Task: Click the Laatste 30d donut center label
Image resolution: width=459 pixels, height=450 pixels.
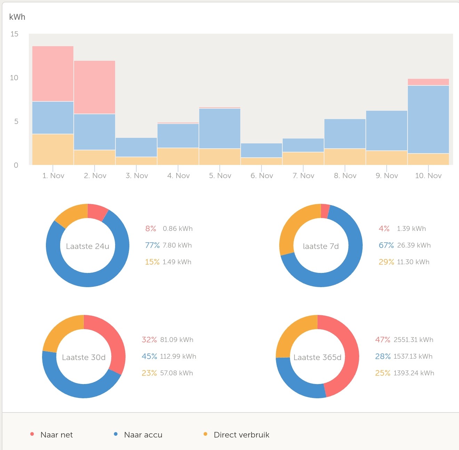Action: 84,357
